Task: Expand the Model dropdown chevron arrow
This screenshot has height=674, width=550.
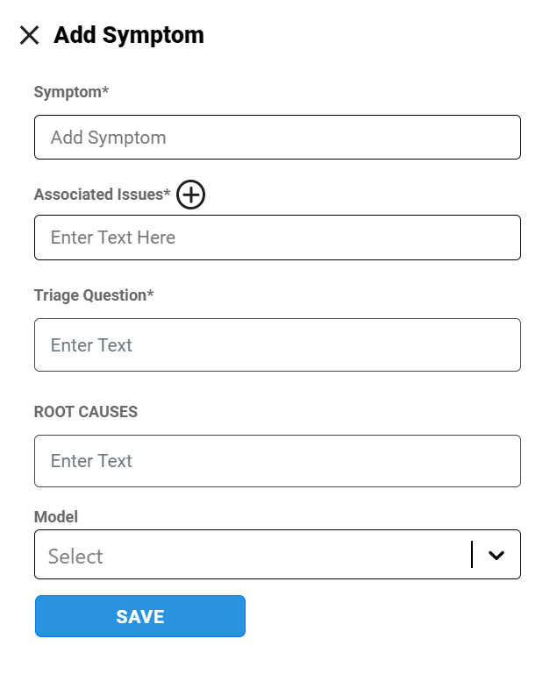Action: 496,555
